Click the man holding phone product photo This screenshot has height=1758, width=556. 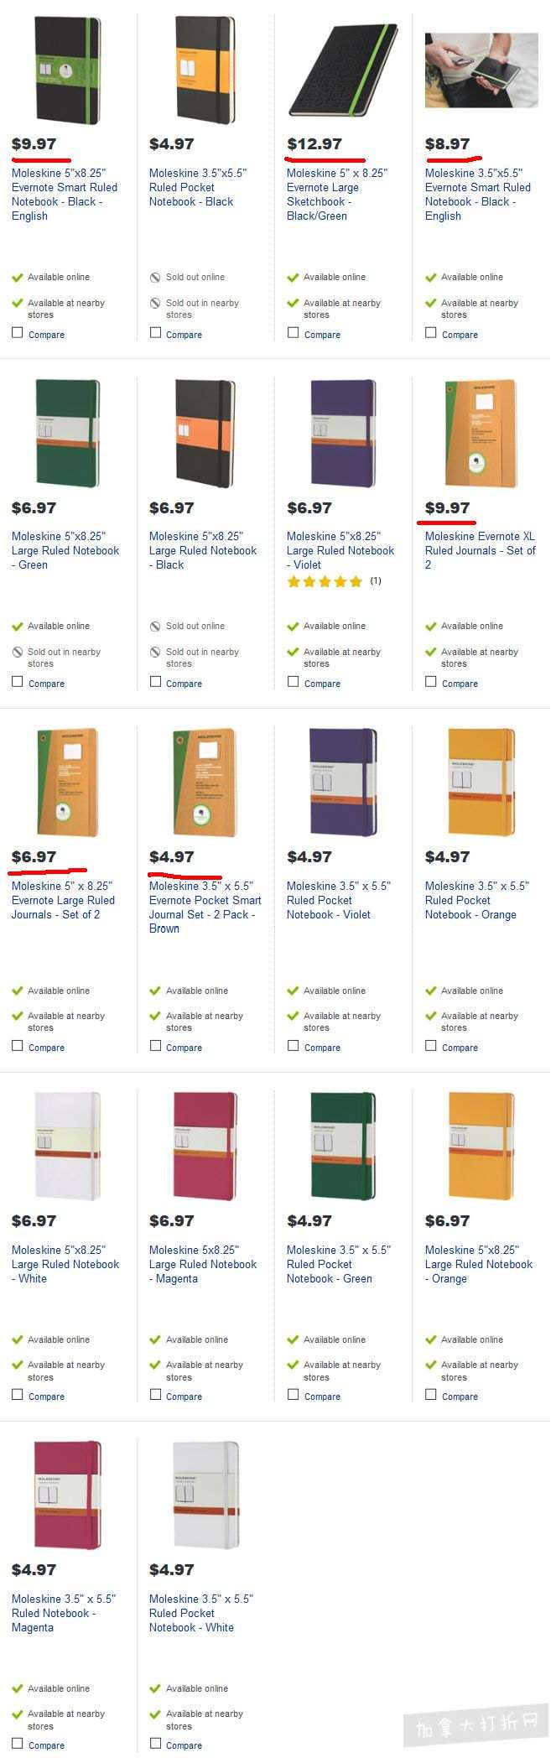(x=481, y=70)
